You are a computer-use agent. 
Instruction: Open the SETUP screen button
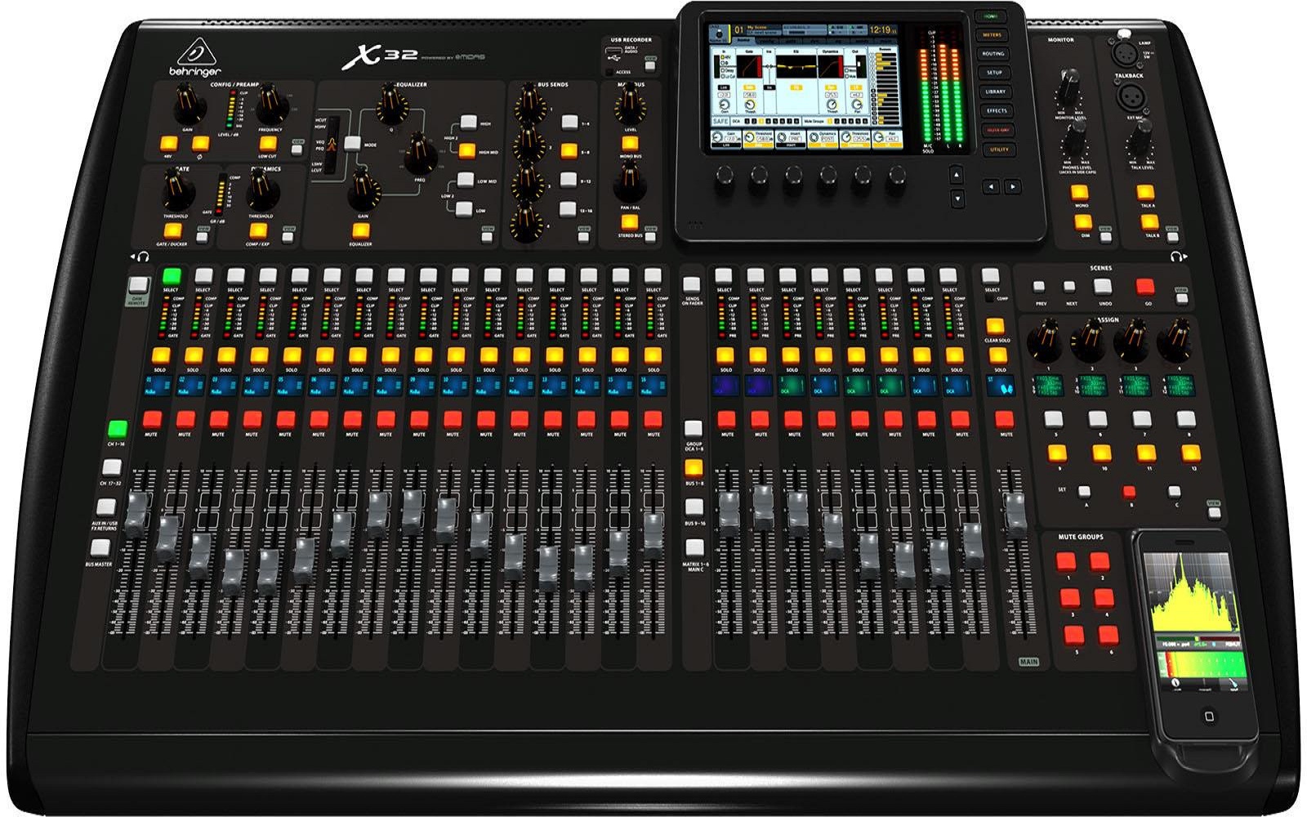click(994, 73)
